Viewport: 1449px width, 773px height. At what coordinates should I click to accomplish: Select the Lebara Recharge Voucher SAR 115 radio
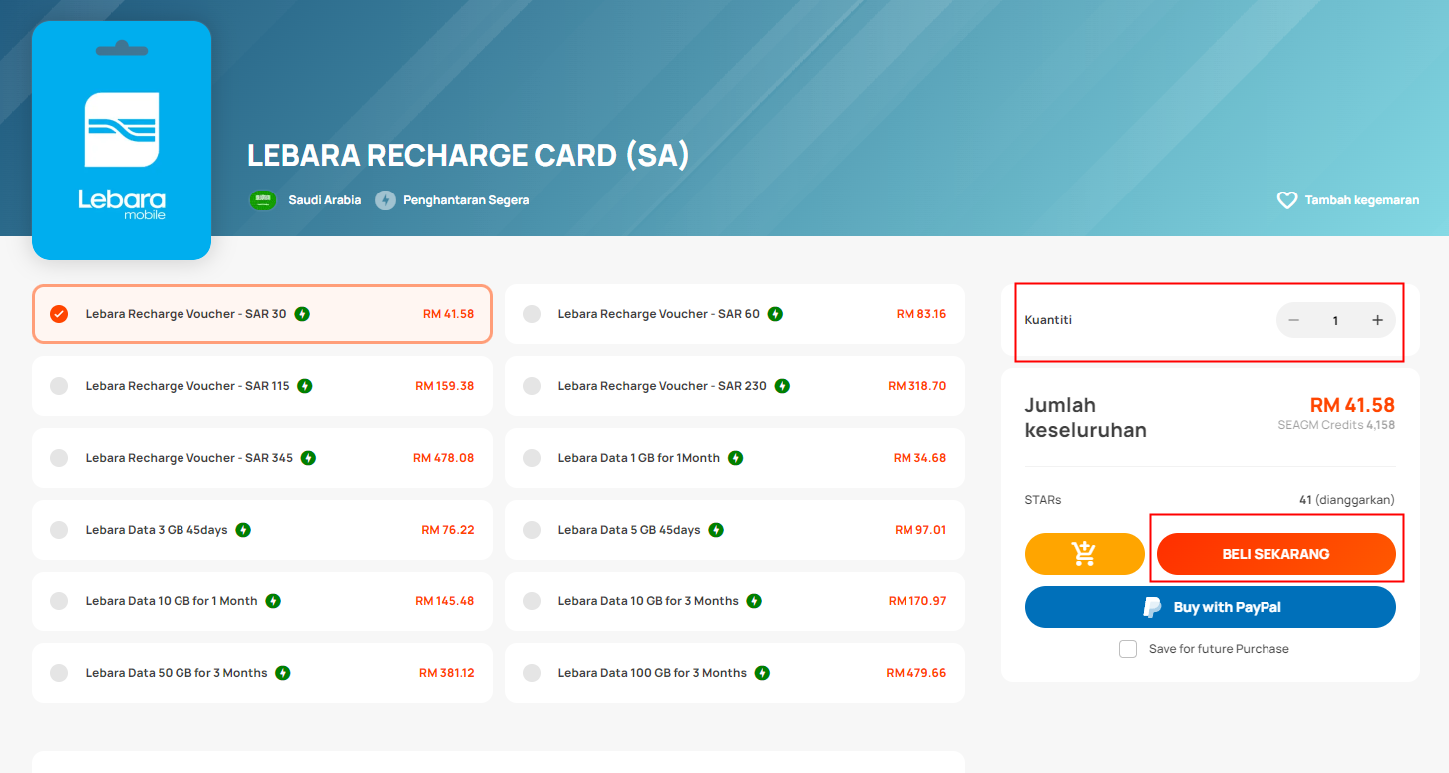[59, 386]
